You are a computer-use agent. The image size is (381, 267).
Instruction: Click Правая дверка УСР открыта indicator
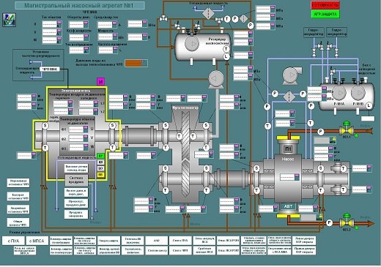click(x=304, y=250)
